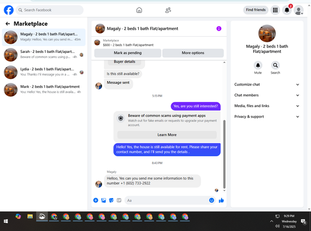Click chat scrollbar up arrow

224,62
